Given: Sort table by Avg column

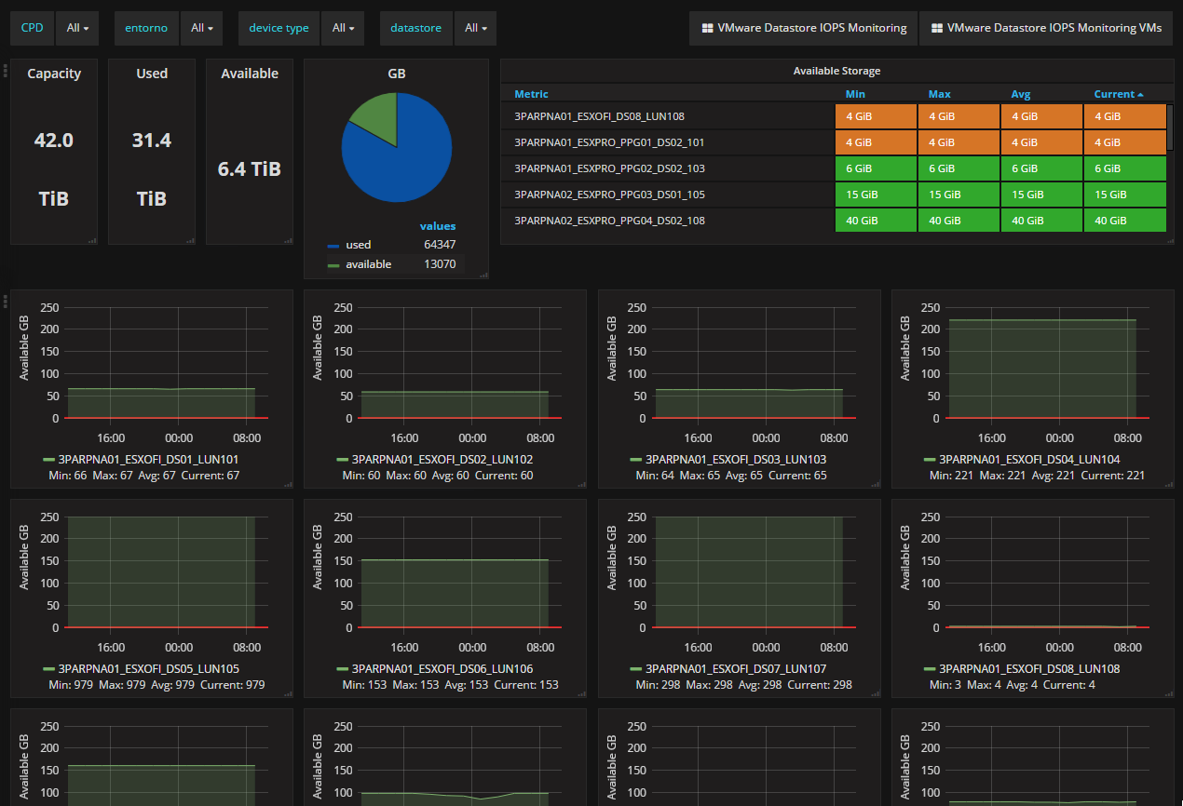Looking at the screenshot, I should (x=1021, y=94).
